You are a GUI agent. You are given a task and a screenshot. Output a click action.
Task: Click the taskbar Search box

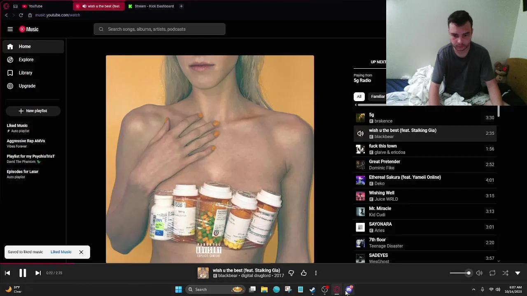pyautogui.click(x=216, y=289)
